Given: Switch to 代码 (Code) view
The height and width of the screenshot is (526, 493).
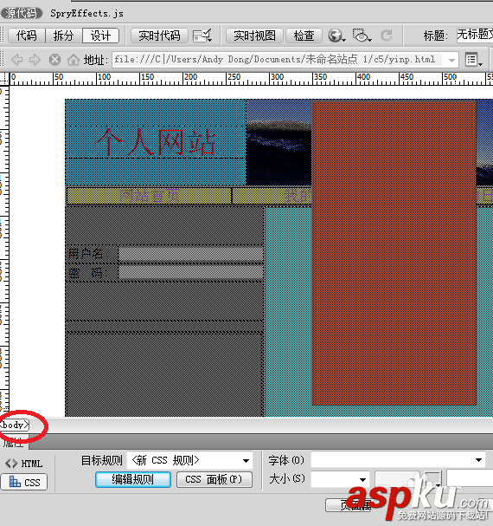Looking at the screenshot, I should (27, 36).
